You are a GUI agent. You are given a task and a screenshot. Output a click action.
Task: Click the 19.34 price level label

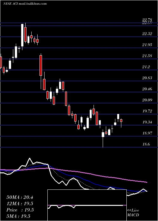[x=147, y=122]
